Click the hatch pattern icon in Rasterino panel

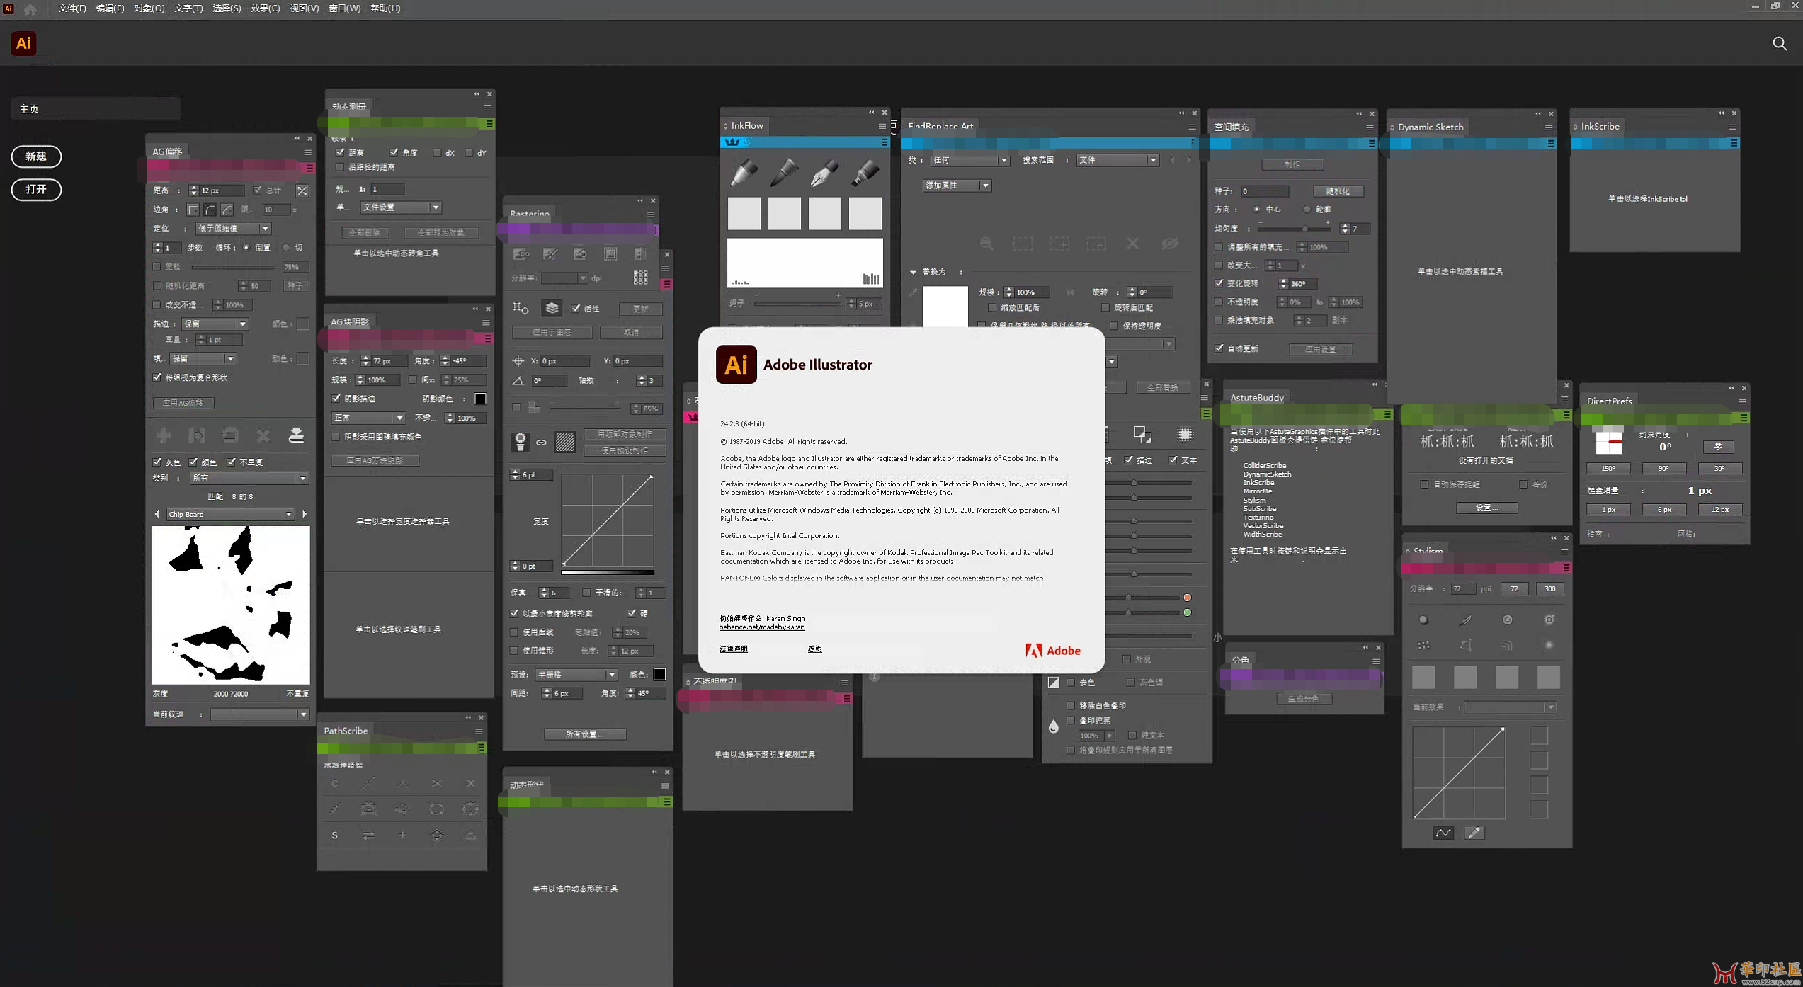[564, 443]
